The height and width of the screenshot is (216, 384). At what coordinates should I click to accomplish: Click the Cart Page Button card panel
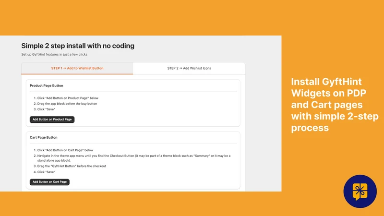133,160
